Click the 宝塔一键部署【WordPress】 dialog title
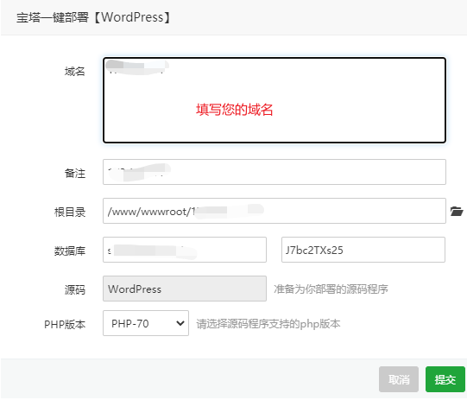This screenshot has width=467, height=400. click(93, 17)
